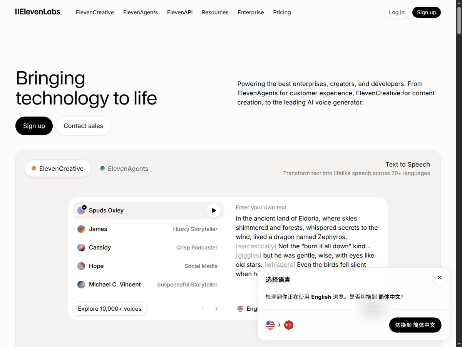This screenshot has height=347, width=462.
Task: Click the Contact sales button
Action: pyautogui.click(x=83, y=126)
